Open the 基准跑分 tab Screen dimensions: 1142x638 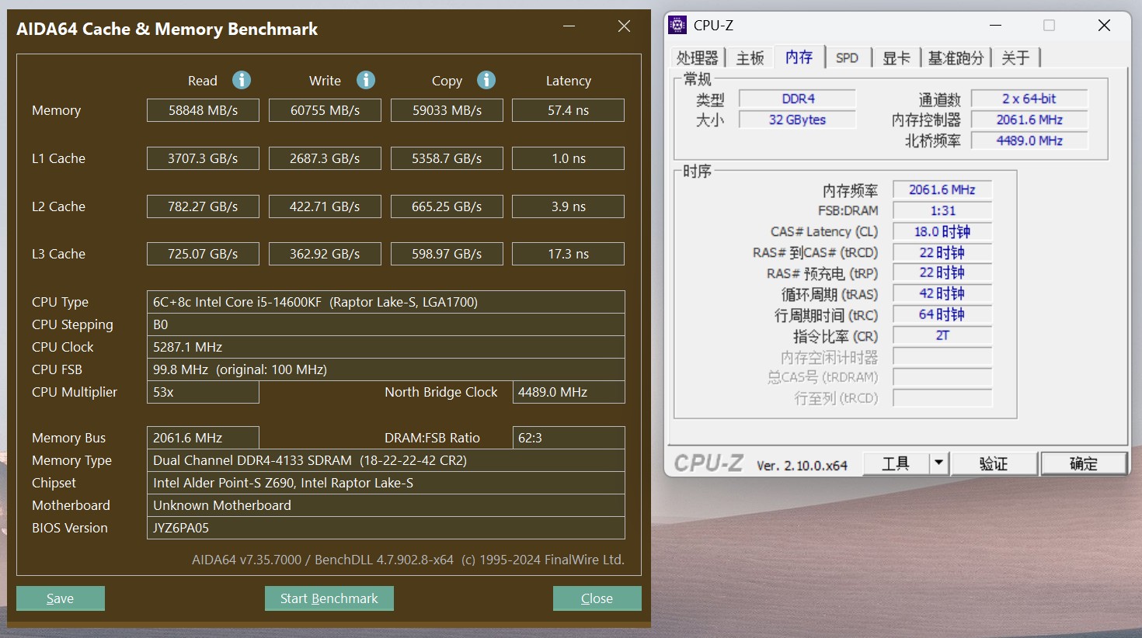click(x=956, y=58)
